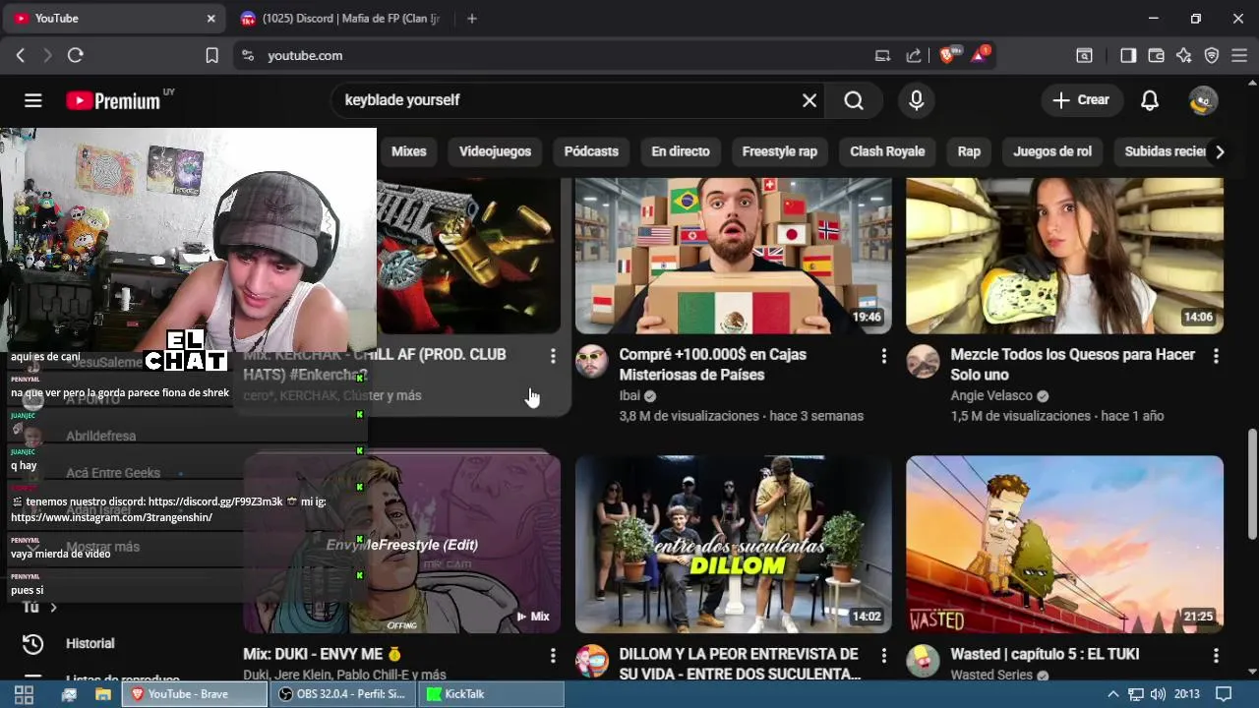
Task: Open the Compré +100.000$ video title
Action: 712,365
